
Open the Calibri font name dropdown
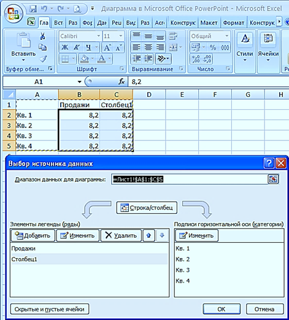pyautogui.click(x=98, y=36)
